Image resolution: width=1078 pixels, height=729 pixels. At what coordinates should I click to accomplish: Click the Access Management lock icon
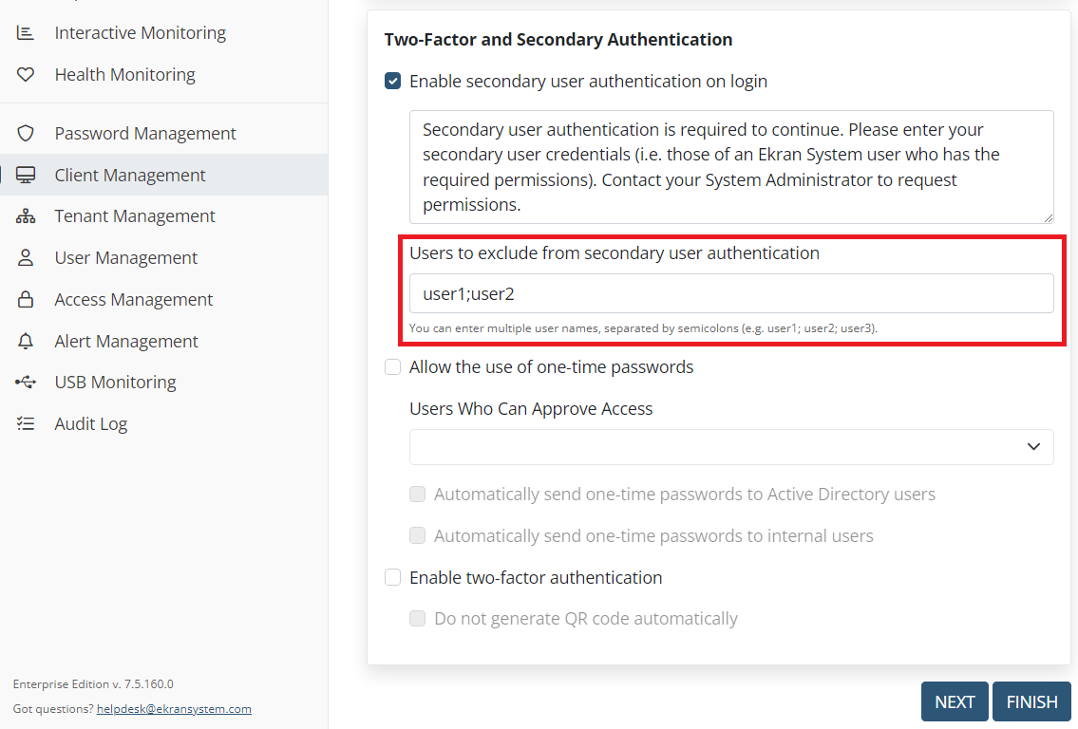[26, 300]
